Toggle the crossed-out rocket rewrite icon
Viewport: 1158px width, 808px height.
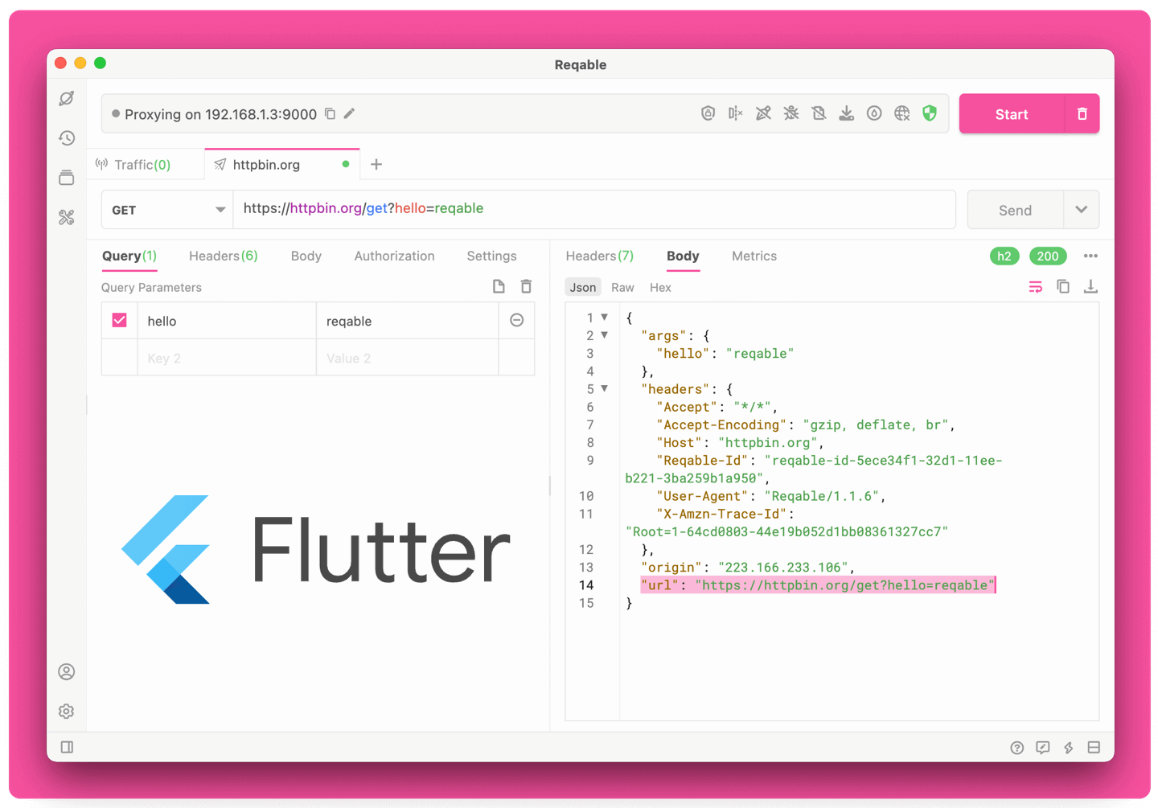[x=763, y=114]
